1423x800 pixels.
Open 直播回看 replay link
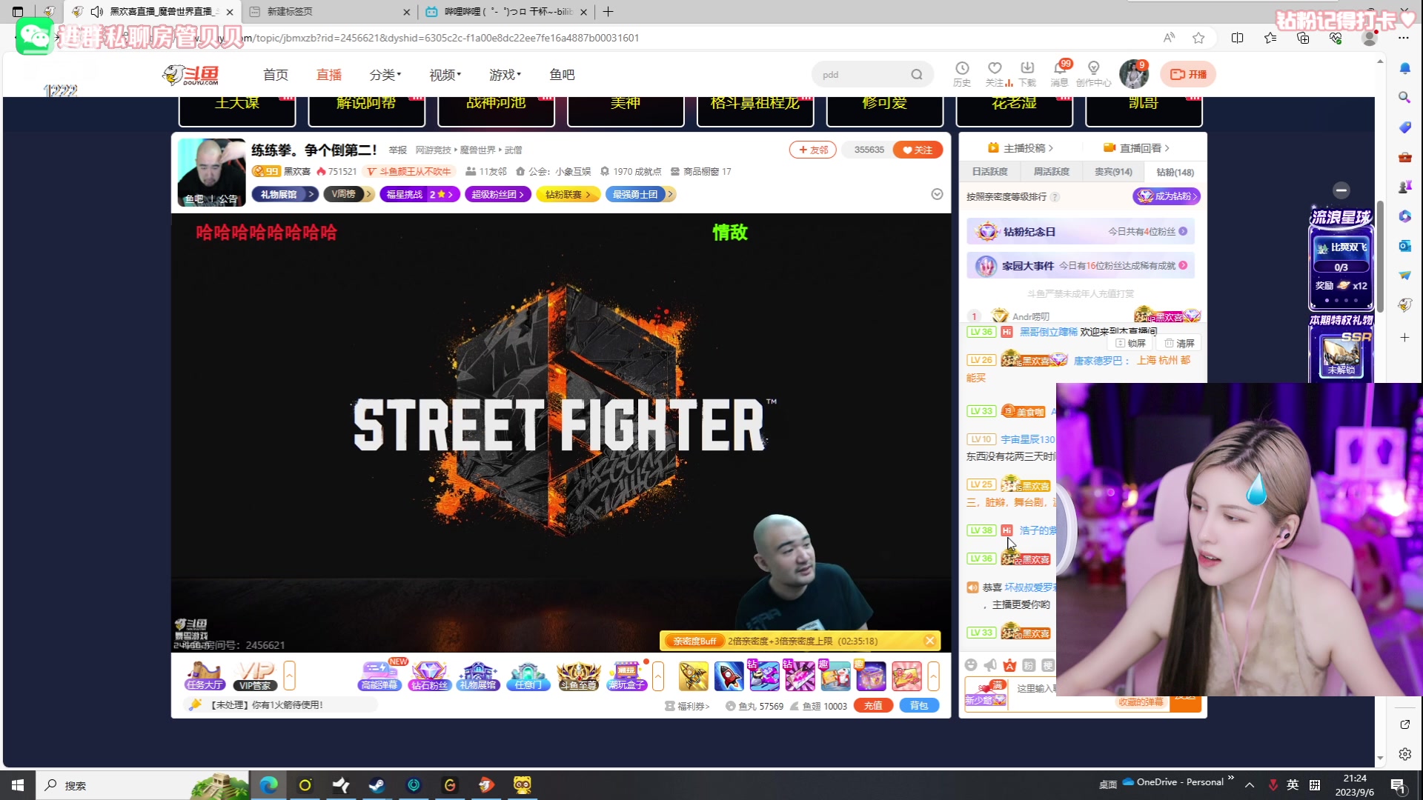tap(1136, 148)
